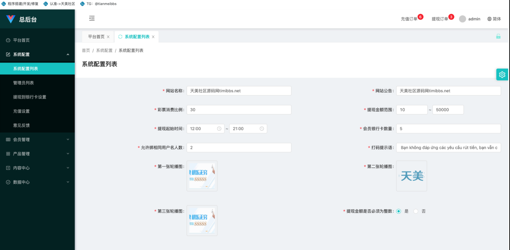This screenshot has height=250, width=510.
Task: Click the 第二张轮播图 thumbnail with 天美
Action: click(412, 176)
